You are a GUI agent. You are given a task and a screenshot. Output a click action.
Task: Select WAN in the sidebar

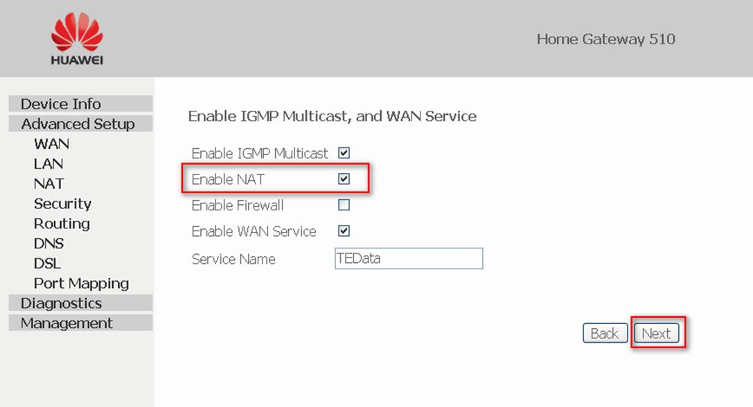coord(51,143)
